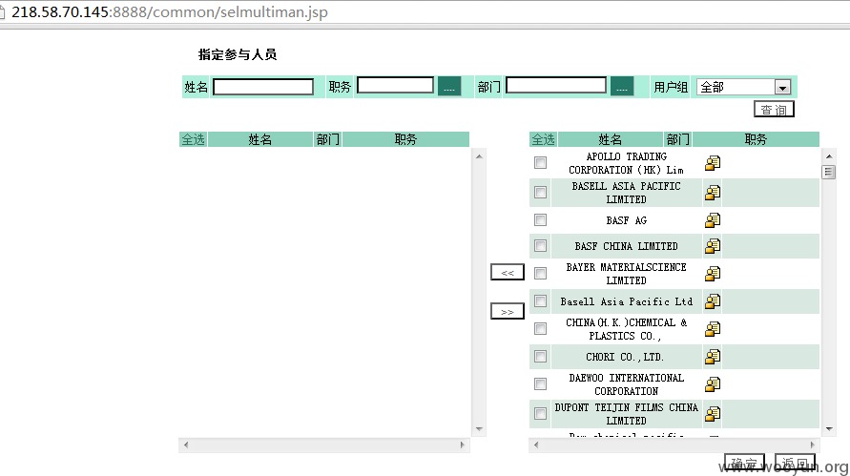850x476 pixels.
Task: Open user icon for DAEWOO INTERNATIONAL CORPORATION row
Action: tap(713, 384)
